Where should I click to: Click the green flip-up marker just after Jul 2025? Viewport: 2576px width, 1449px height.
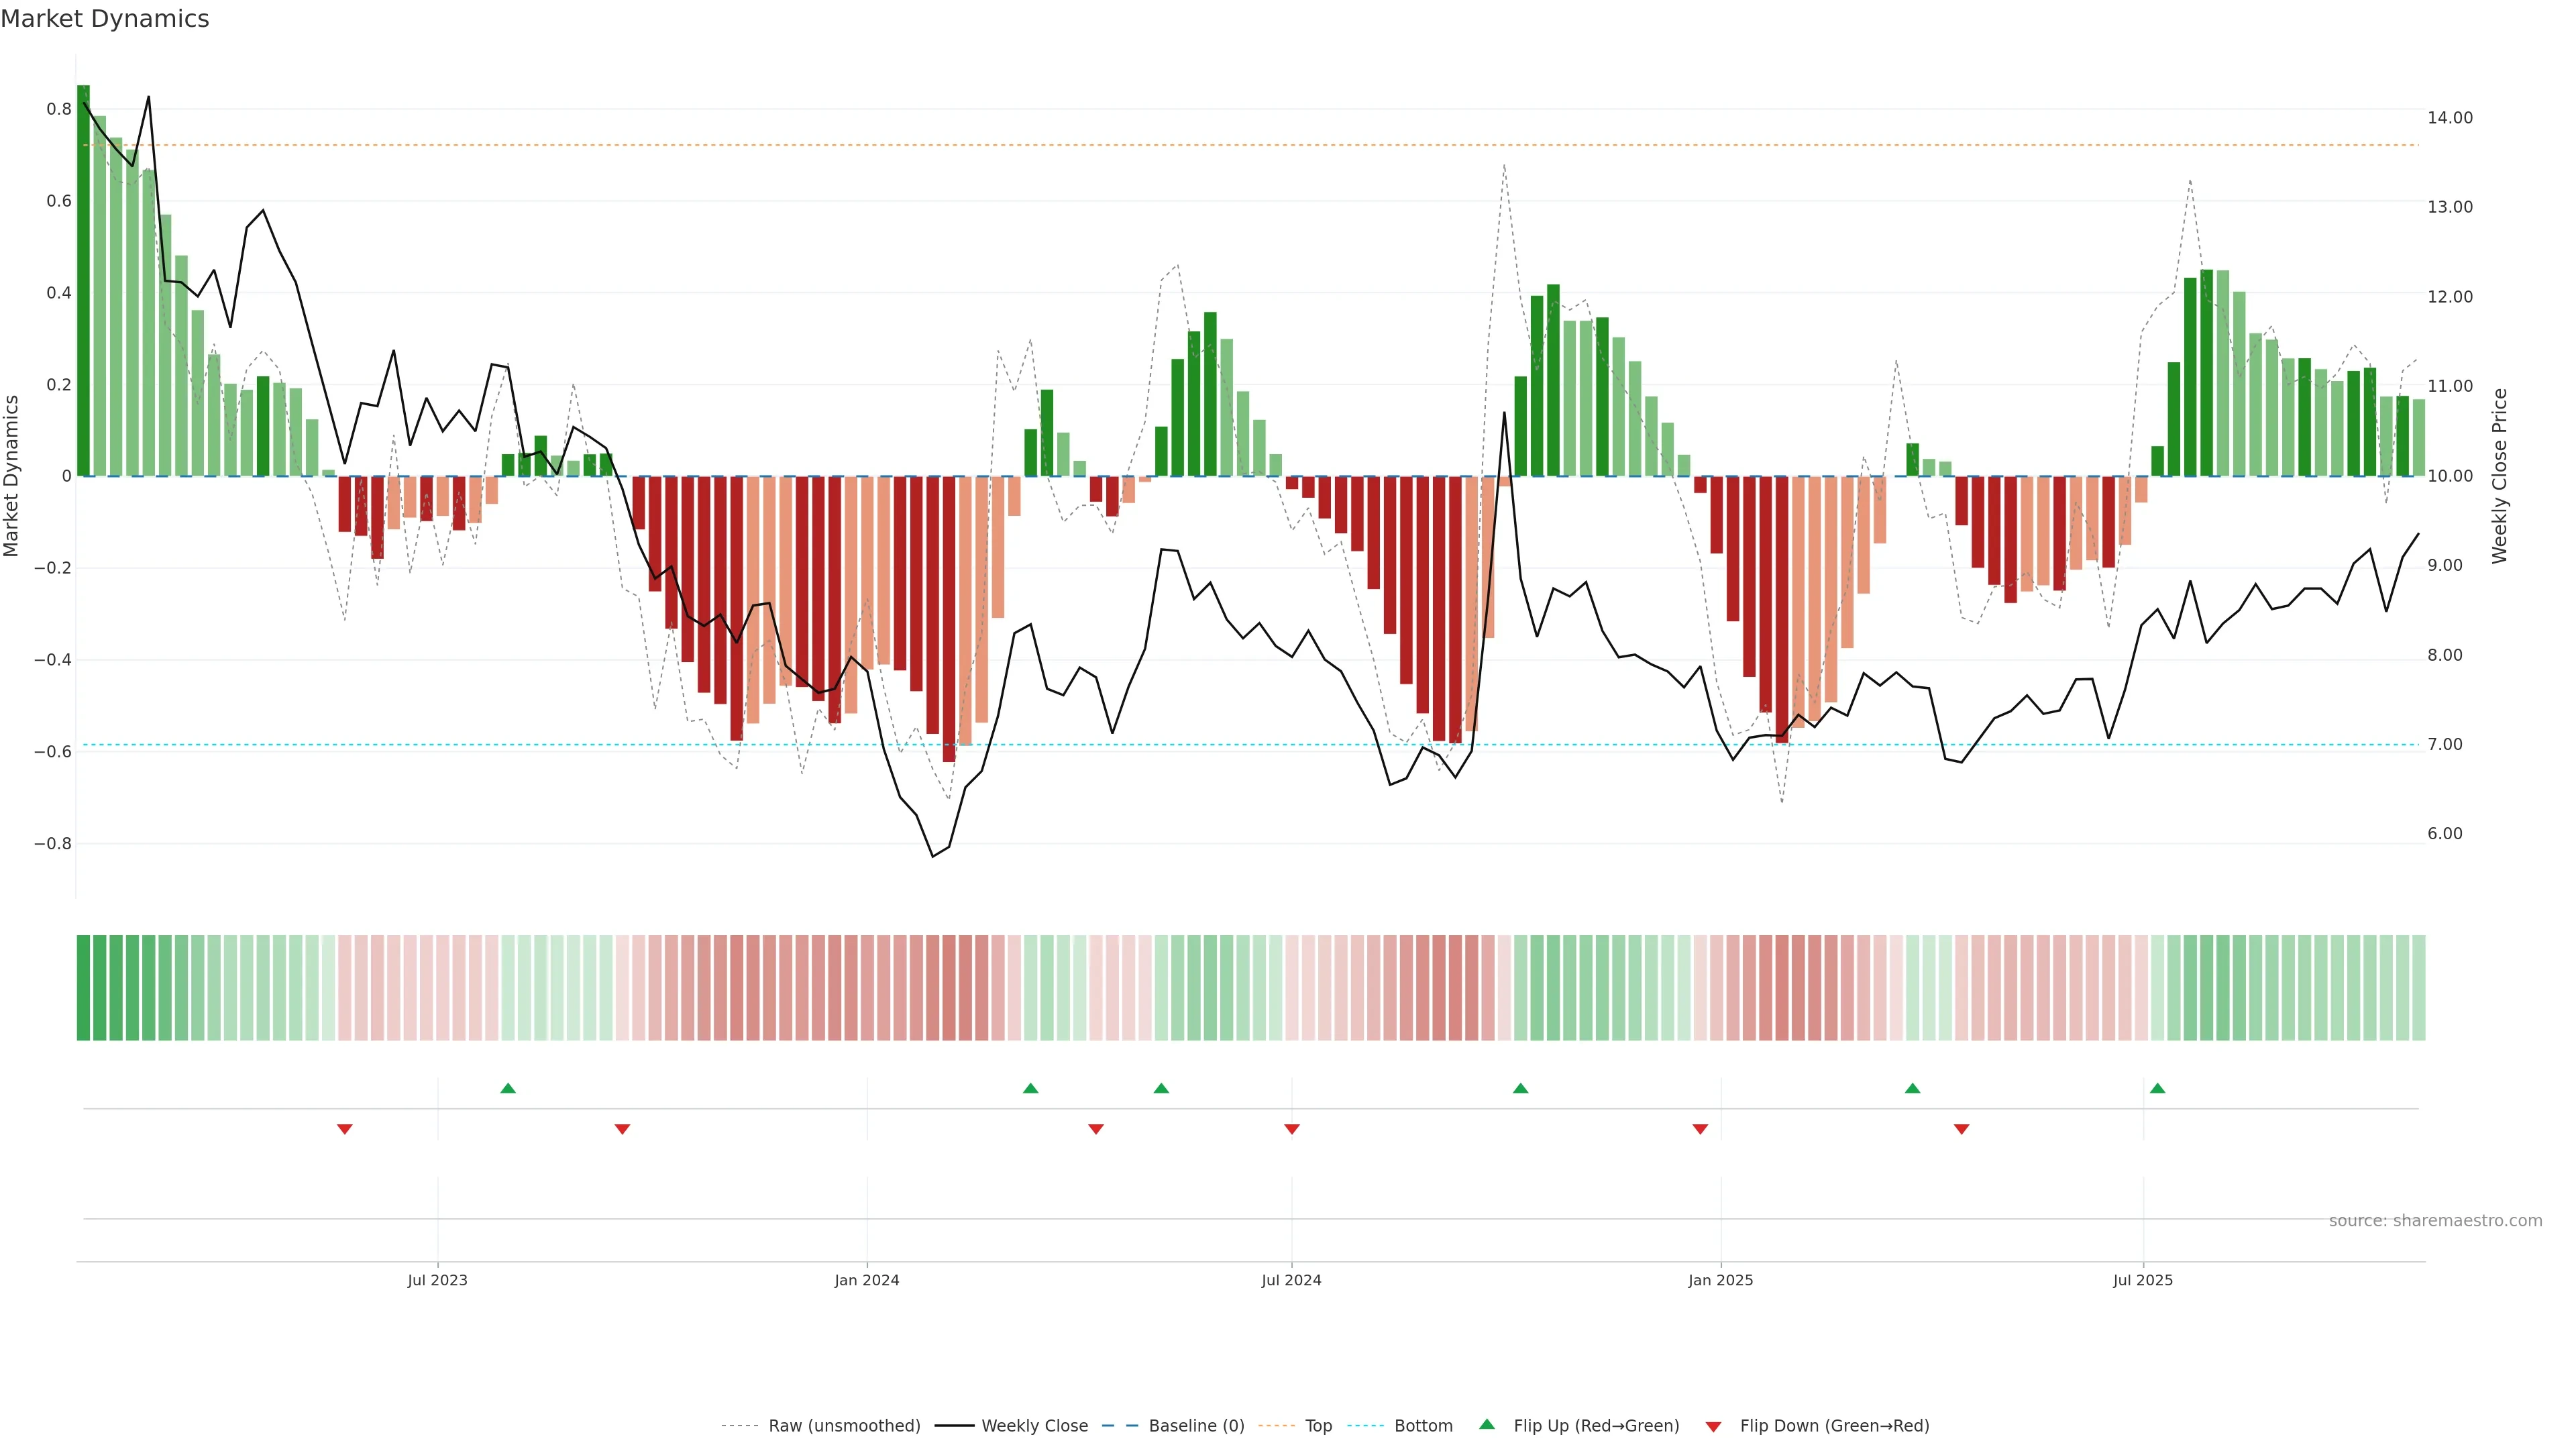(2157, 1088)
